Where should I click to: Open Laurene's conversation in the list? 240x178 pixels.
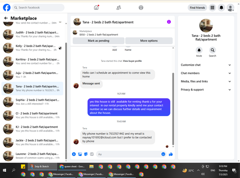pos(32,156)
